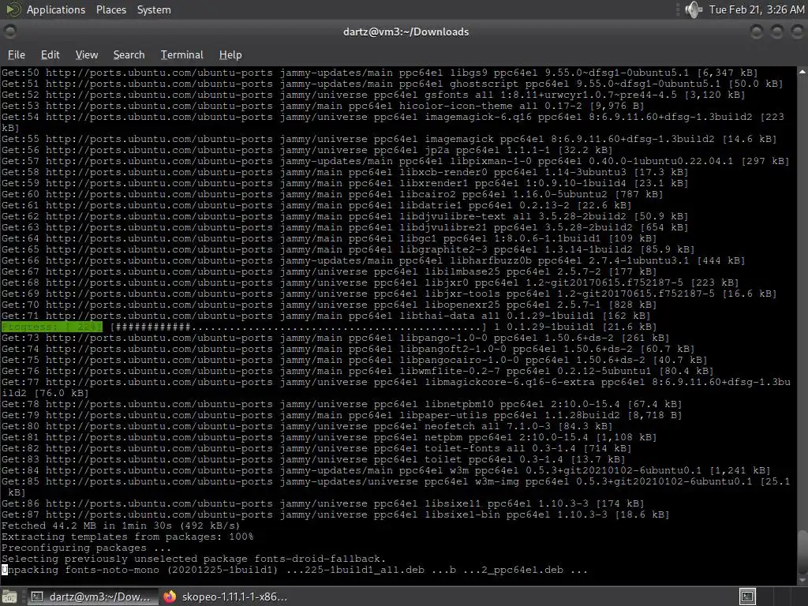Click the Get:57 libpixman-1-0 line
Viewport: 808px width, 606px height.
pyautogui.click(x=395, y=161)
